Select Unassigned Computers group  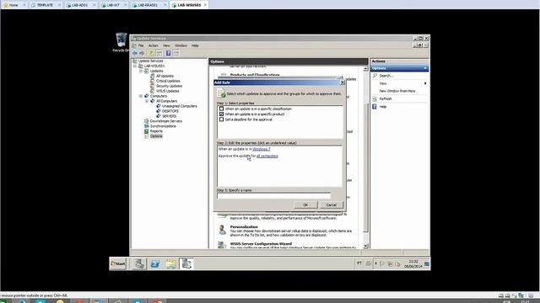(180, 106)
